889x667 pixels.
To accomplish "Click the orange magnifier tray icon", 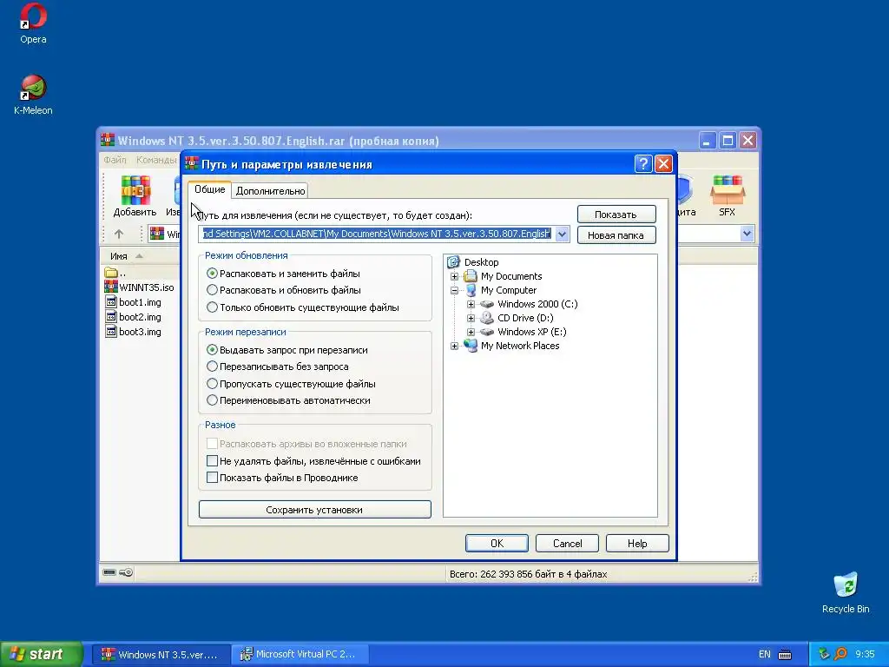I will click(x=840, y=654).
